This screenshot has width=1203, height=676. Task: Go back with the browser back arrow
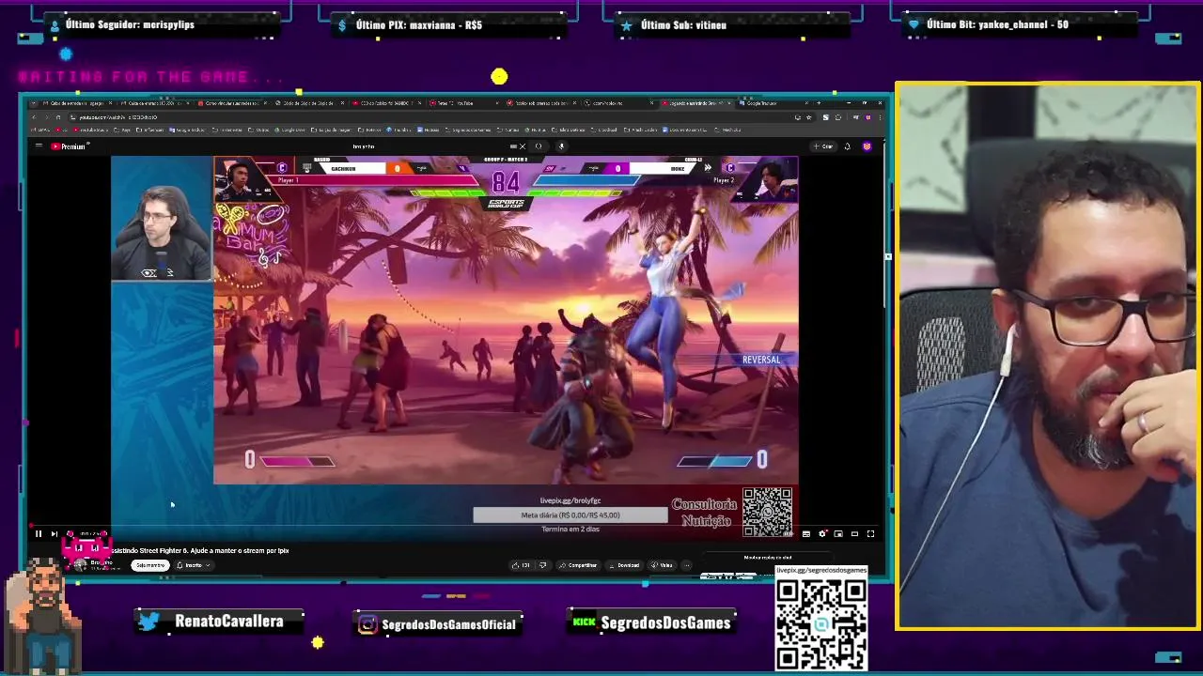pyautogui.click(x=33, y=117)
